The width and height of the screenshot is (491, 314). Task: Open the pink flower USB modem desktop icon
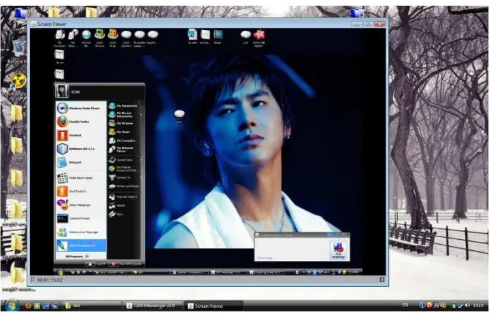pyautogui.click(x=259, y=38)
